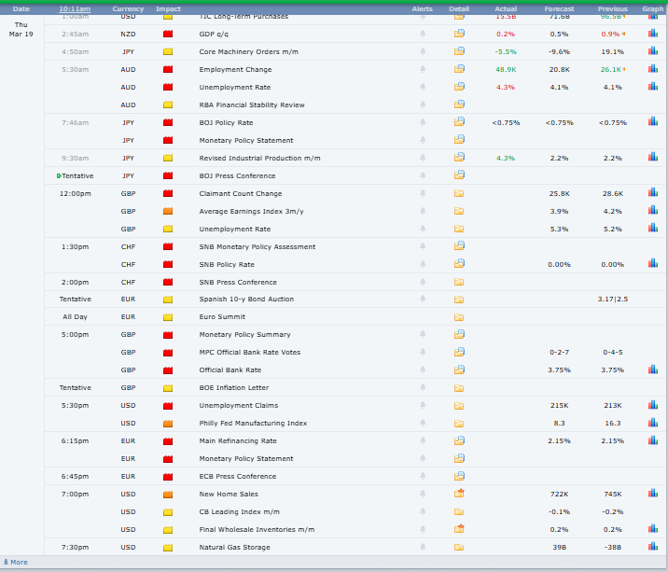
Task: Open detail folder for SNB Policy Rate
Action: pyautogui.click(x=459, y=264)
